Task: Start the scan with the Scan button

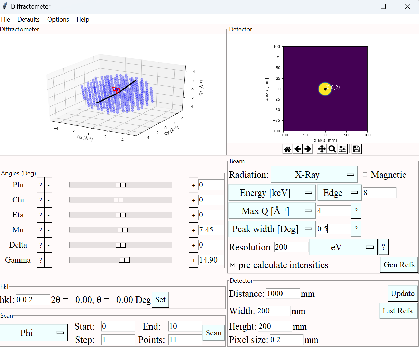Action: (x=213, y=332)
